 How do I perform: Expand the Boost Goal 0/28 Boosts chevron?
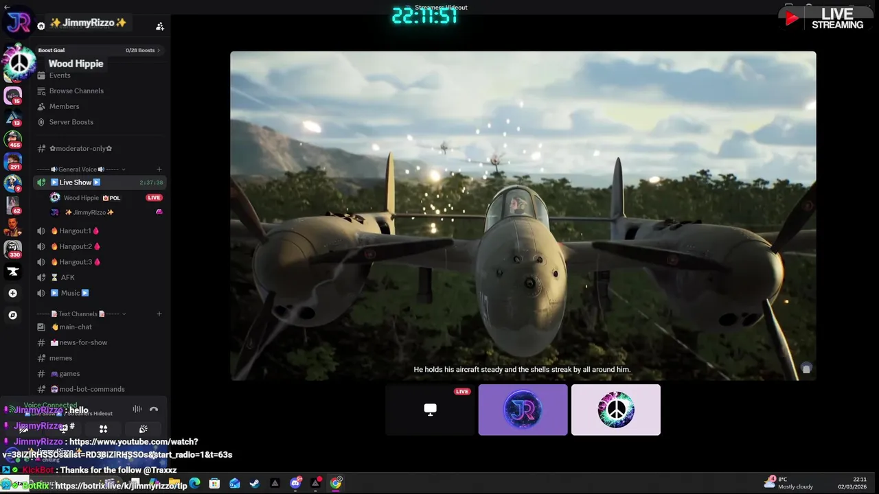pos(159,50)
